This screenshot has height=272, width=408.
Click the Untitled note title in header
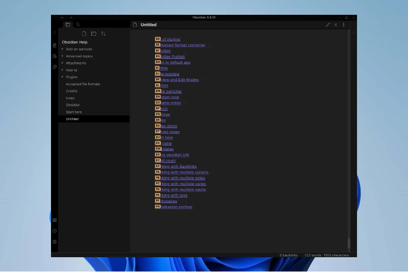(x=148, y=24)
